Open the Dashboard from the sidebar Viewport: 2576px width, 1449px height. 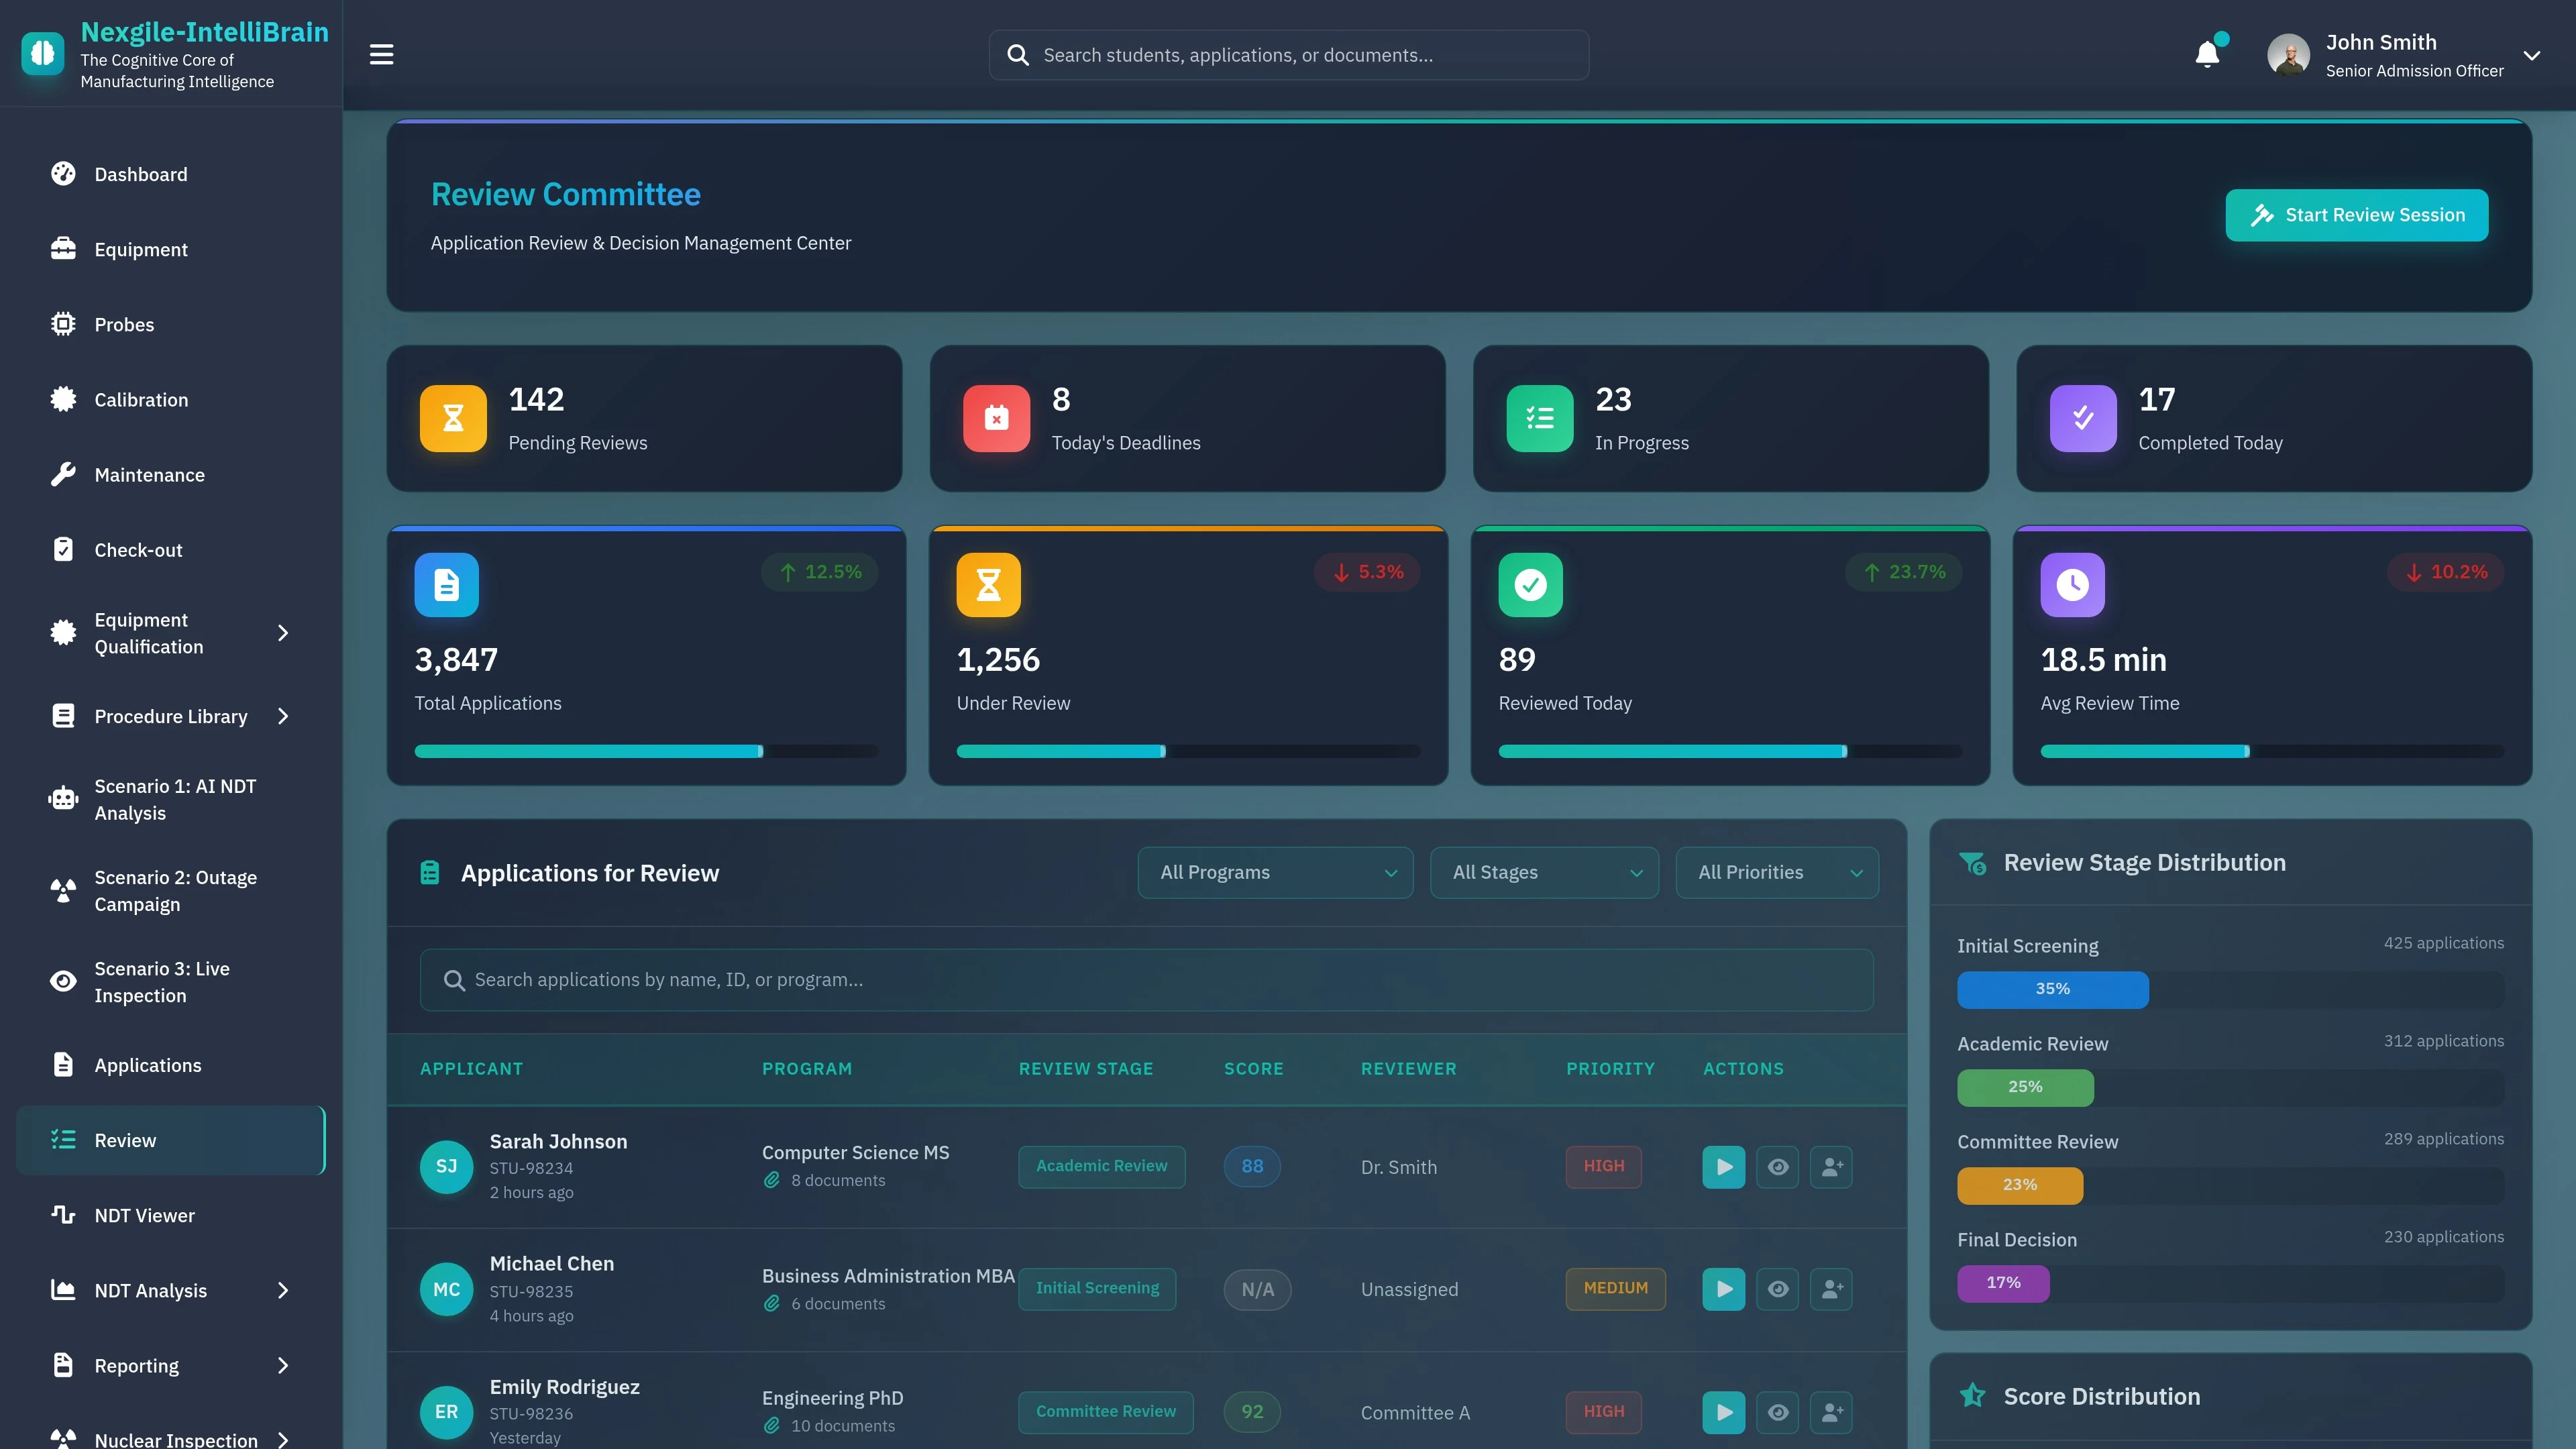tap(140, 174)
